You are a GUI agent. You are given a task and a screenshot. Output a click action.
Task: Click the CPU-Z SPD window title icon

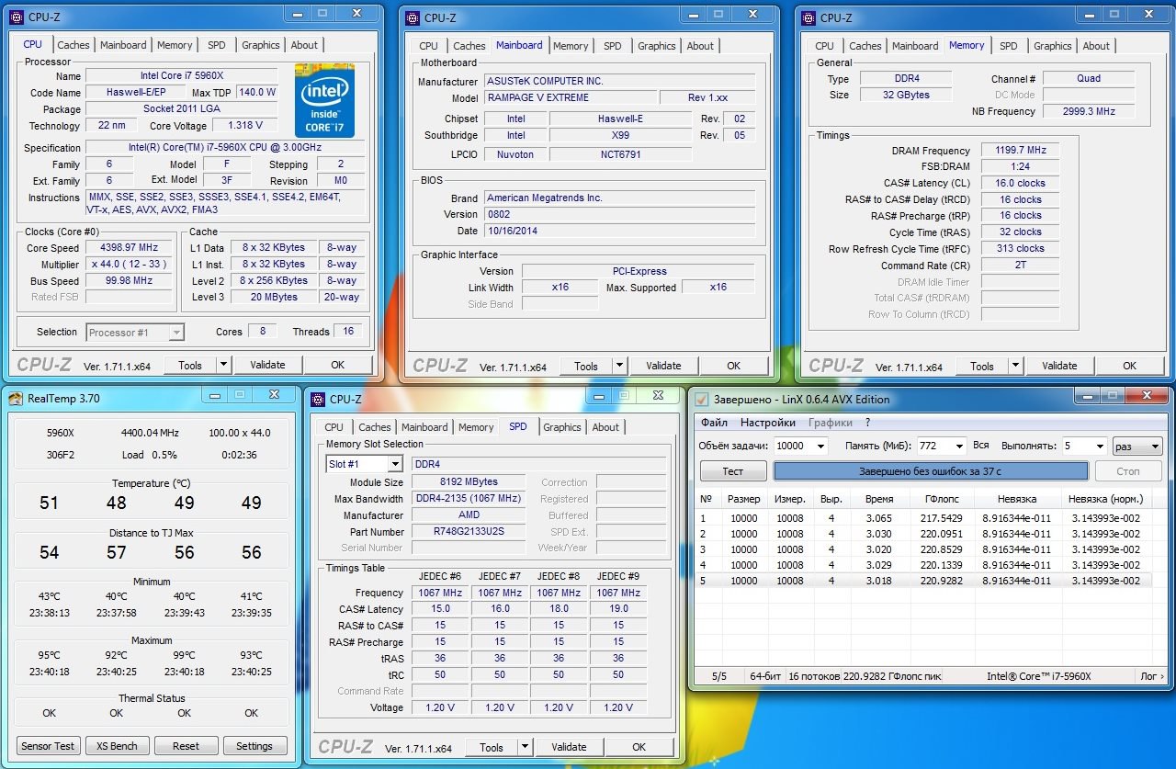319,399
